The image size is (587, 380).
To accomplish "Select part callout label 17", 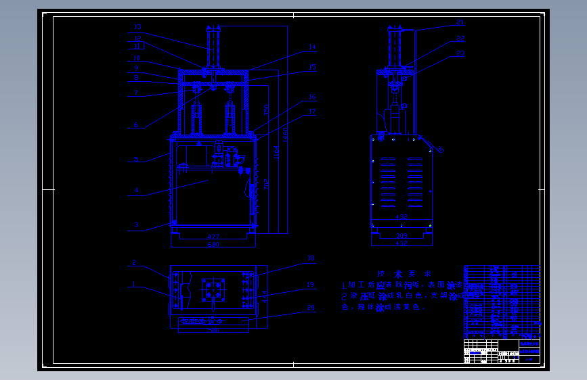I will point(312,112).
